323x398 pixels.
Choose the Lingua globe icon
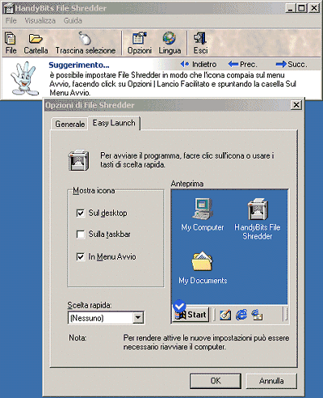click(170, 38)
